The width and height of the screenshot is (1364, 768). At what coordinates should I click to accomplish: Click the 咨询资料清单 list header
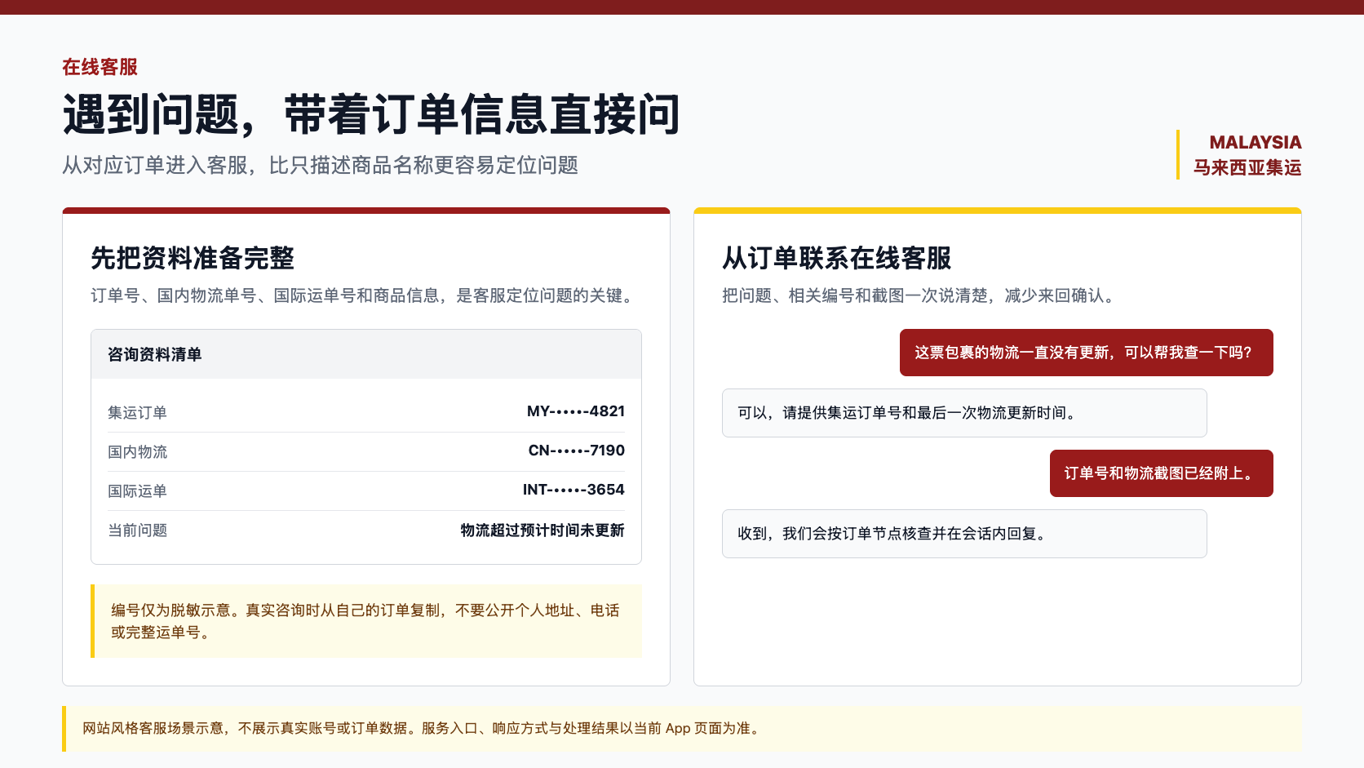366,354
